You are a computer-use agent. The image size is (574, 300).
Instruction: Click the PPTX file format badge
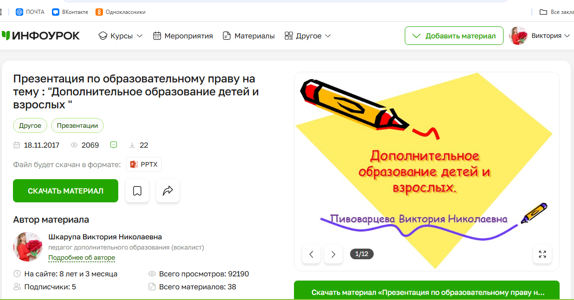click(x=144, y=164)
